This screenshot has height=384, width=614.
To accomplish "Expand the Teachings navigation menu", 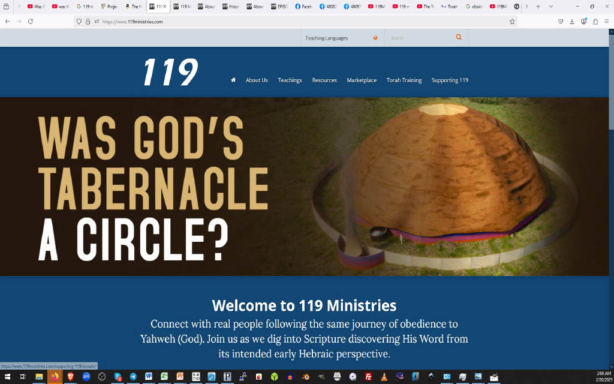I will click(290, 80).
